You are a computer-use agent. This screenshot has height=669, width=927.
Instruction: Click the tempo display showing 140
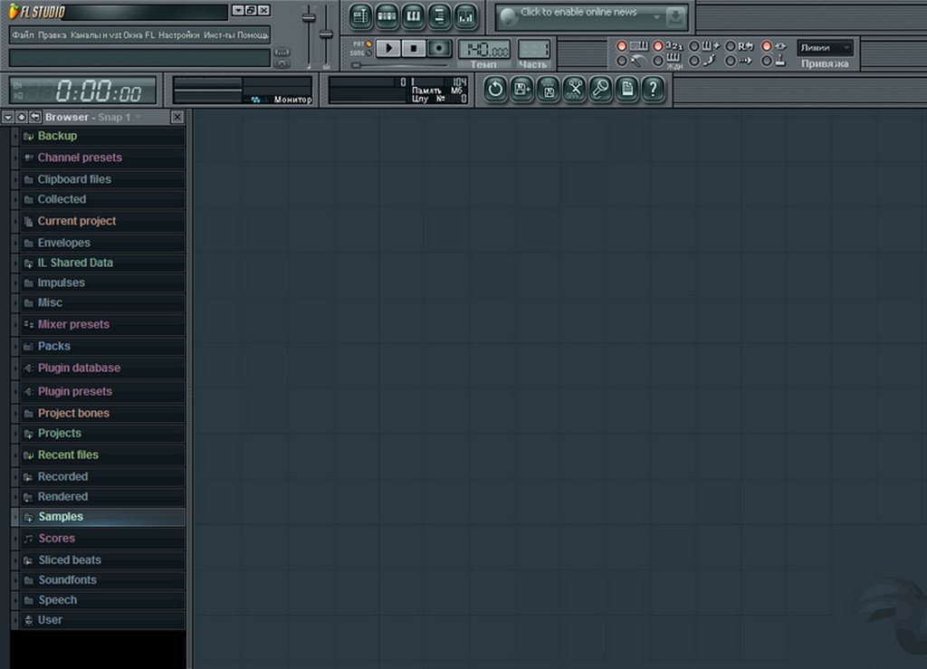(483, 49)
